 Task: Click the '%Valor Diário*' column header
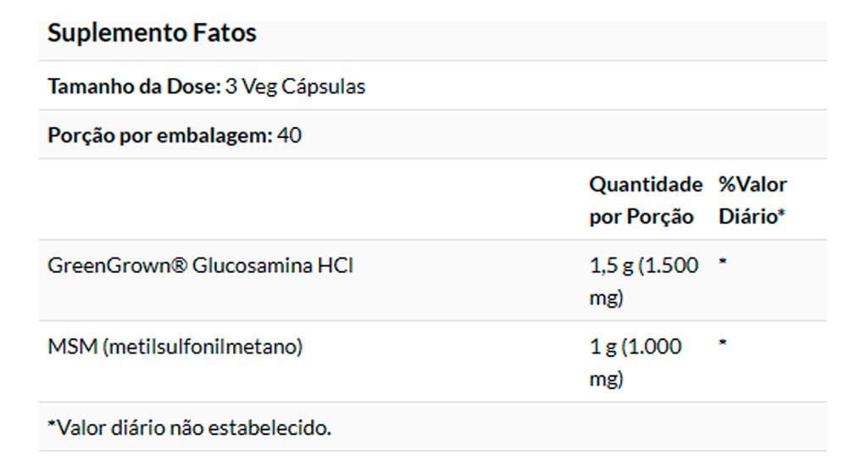(752, 200)
